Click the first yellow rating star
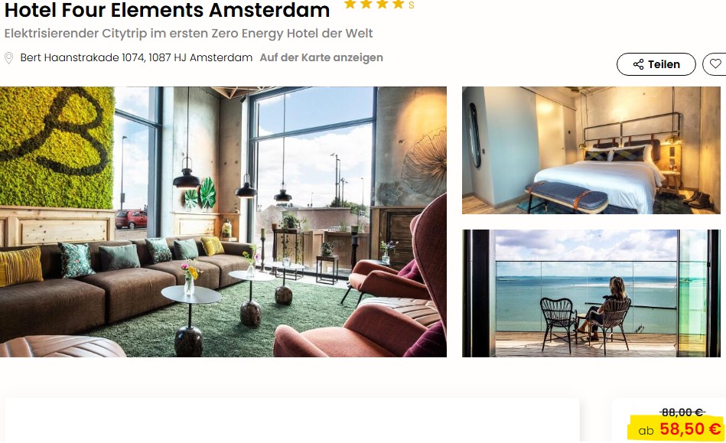 (350, 4)
